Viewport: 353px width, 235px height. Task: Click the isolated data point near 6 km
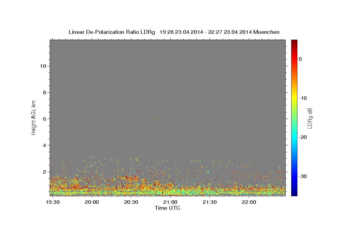click(155, 118)
